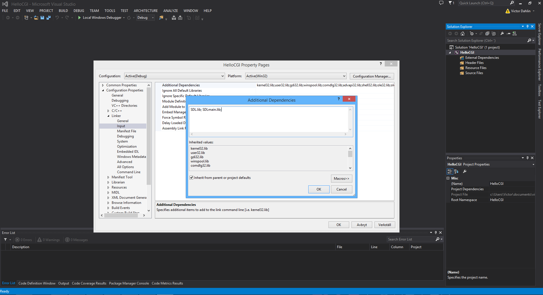The width and height of the screenshot is (543, 295).
Task: Open the ARCHITECTURE menu
Action: (x=146, y=11)
